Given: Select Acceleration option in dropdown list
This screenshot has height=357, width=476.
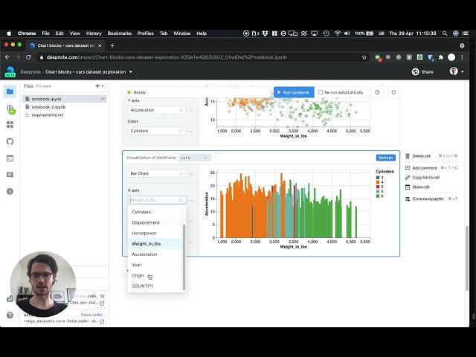Looking at the screenshot, I should point(155,254).
